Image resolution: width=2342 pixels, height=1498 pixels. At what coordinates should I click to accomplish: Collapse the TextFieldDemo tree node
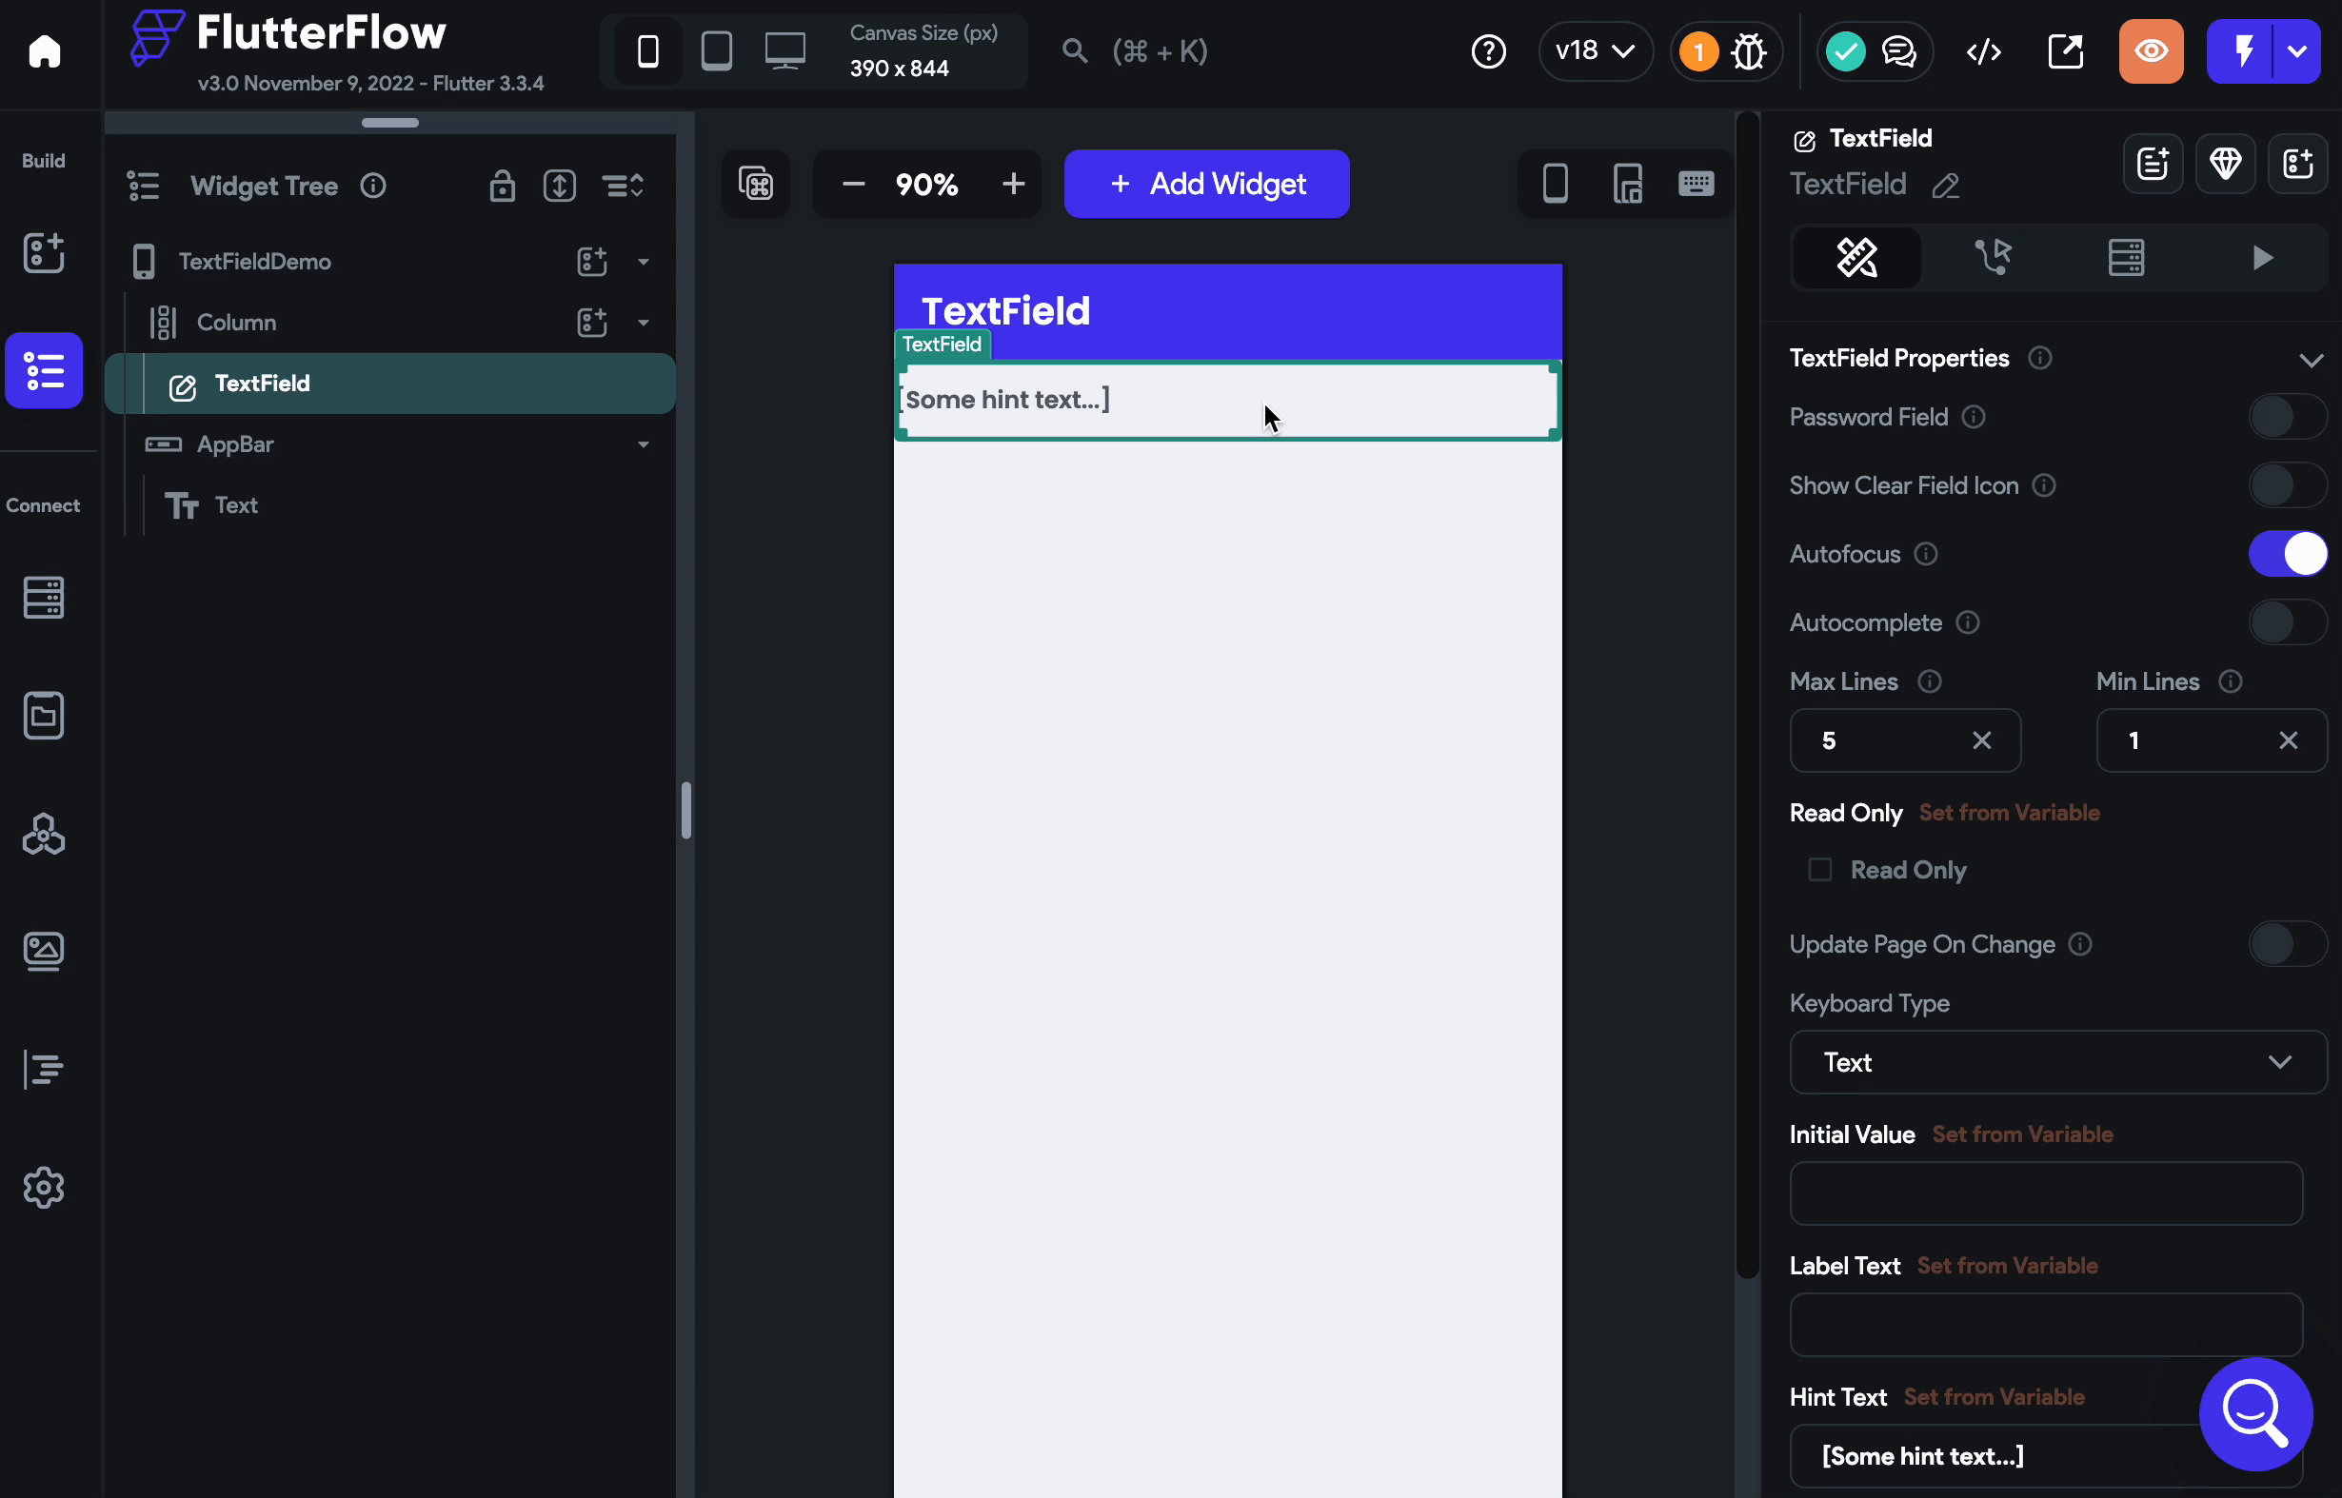(644, 262)
